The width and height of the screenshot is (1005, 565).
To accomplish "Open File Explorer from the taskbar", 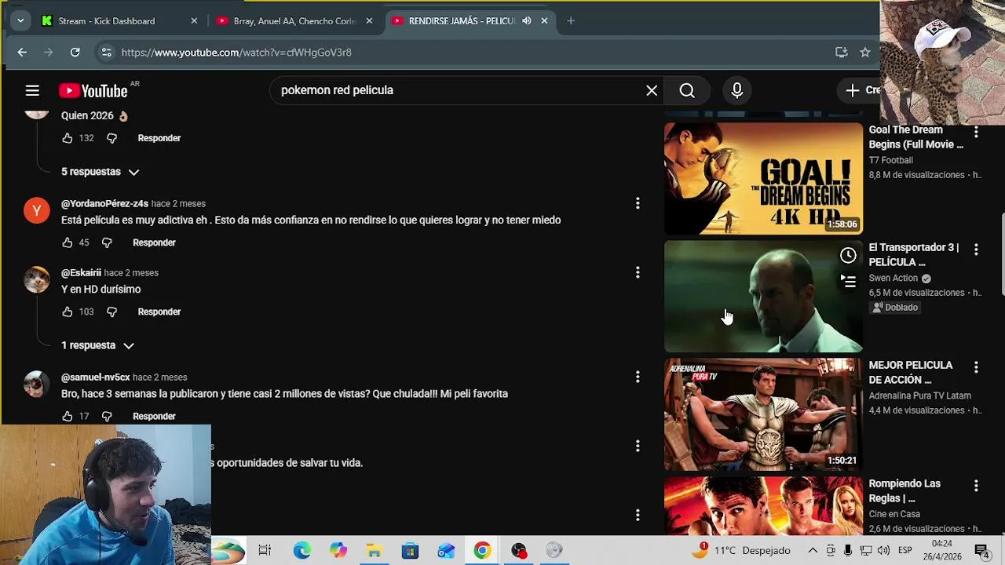I will tap(375, 551).
